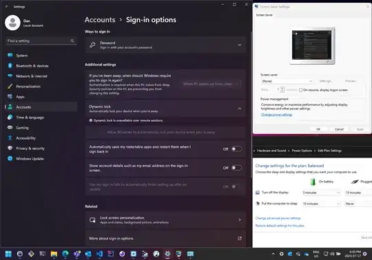Click Accounts in the breadcrumb

(x=100, y=20)
